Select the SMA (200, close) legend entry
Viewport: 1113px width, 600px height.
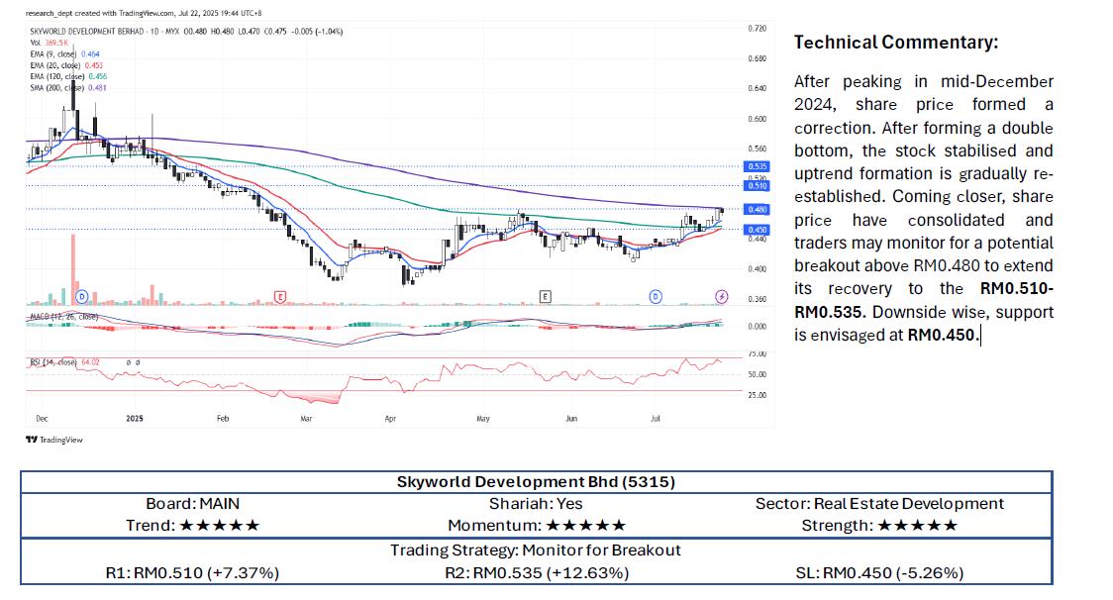[68, 88]
